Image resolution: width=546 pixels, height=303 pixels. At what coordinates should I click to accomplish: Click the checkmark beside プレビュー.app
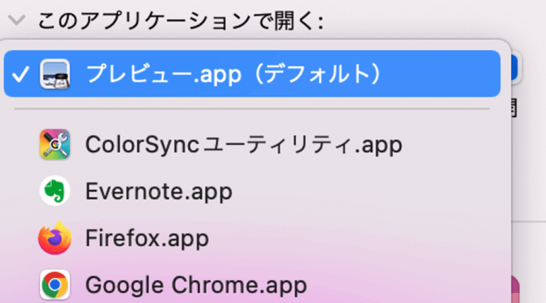tap(20, 74)
